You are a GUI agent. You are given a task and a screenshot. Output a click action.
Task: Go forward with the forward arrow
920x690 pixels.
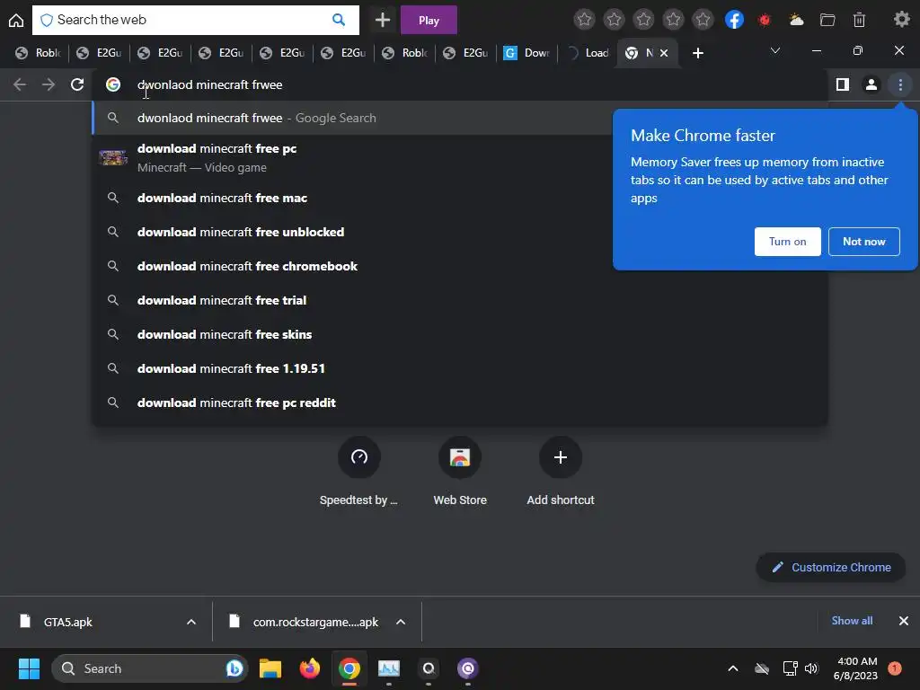coord(49,84)
